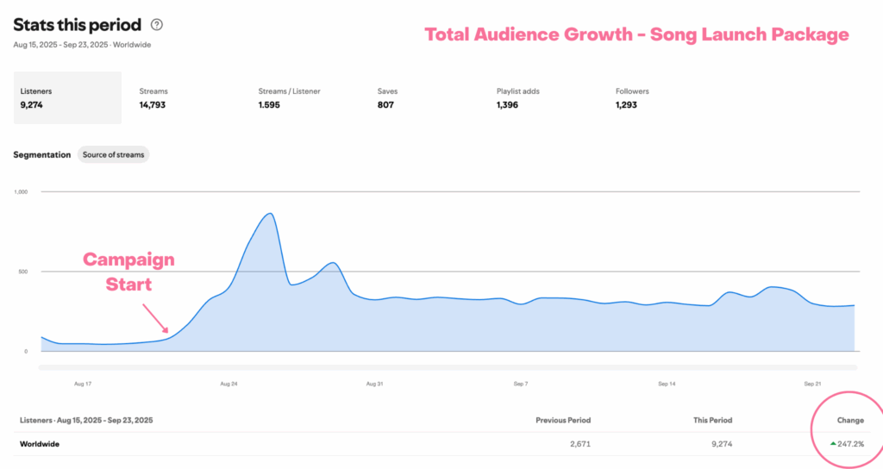
Task: Click the Segmentation label
Action: [x=42, y=154]
